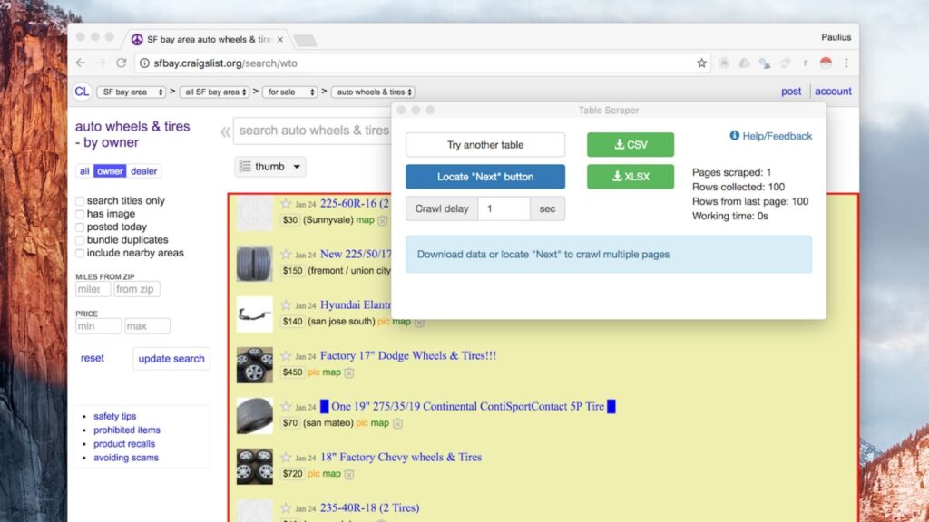
Task: Click the 'Try another table' button
Action: (x=484, y=144)
